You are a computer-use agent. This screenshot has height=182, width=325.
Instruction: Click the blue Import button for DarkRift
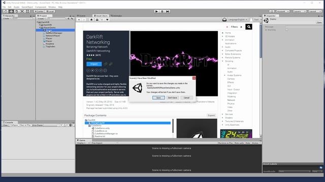point(94,64)
